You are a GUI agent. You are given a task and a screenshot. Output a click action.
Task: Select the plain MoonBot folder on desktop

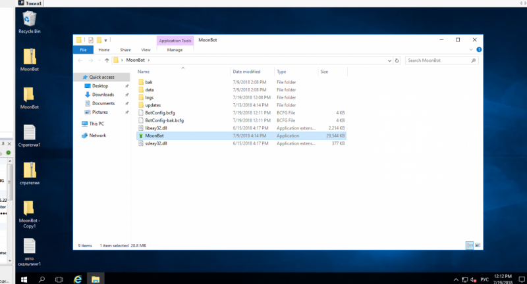29,97
